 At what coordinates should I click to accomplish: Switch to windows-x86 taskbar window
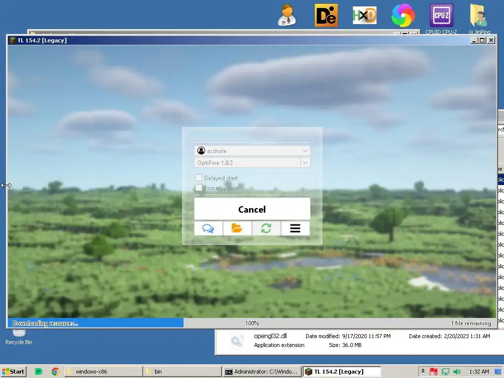pos(103,372)
